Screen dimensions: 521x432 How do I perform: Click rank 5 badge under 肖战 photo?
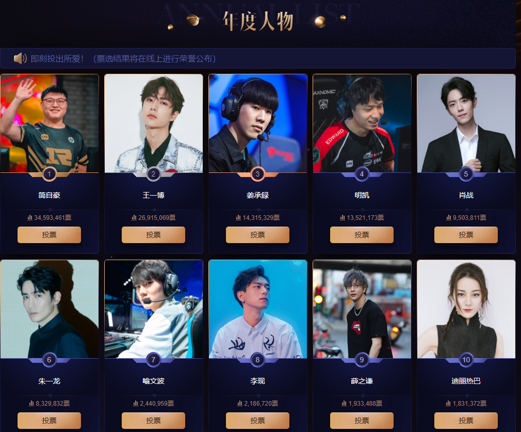[466, 174]
